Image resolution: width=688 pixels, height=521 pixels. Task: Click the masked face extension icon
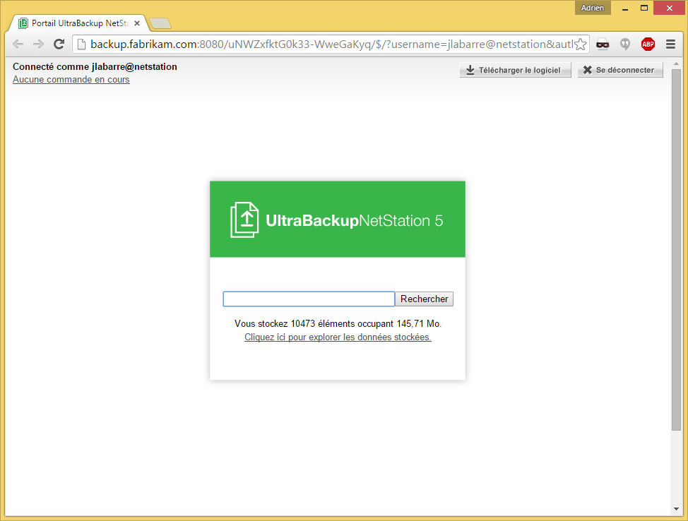click(x=603, y=44)
